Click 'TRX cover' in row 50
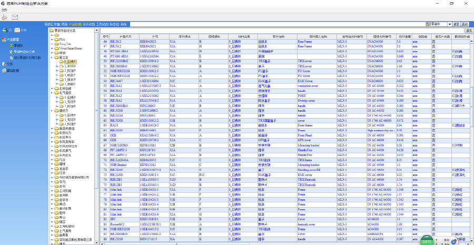 click(x=305, y=61)
